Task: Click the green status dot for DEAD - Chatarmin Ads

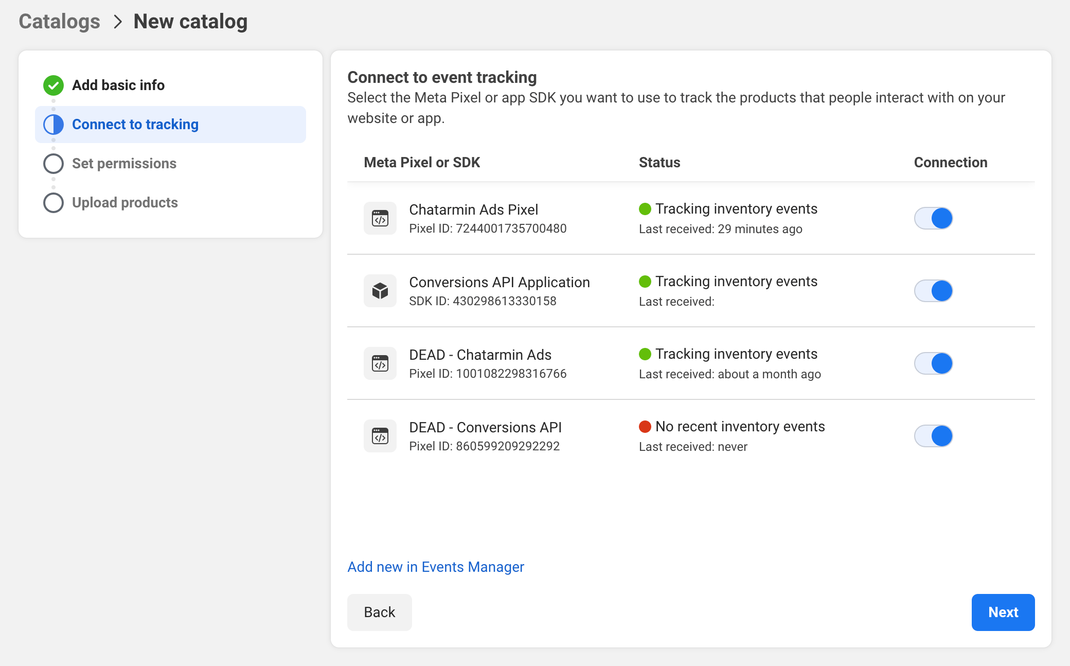Action: coord(645,354)
